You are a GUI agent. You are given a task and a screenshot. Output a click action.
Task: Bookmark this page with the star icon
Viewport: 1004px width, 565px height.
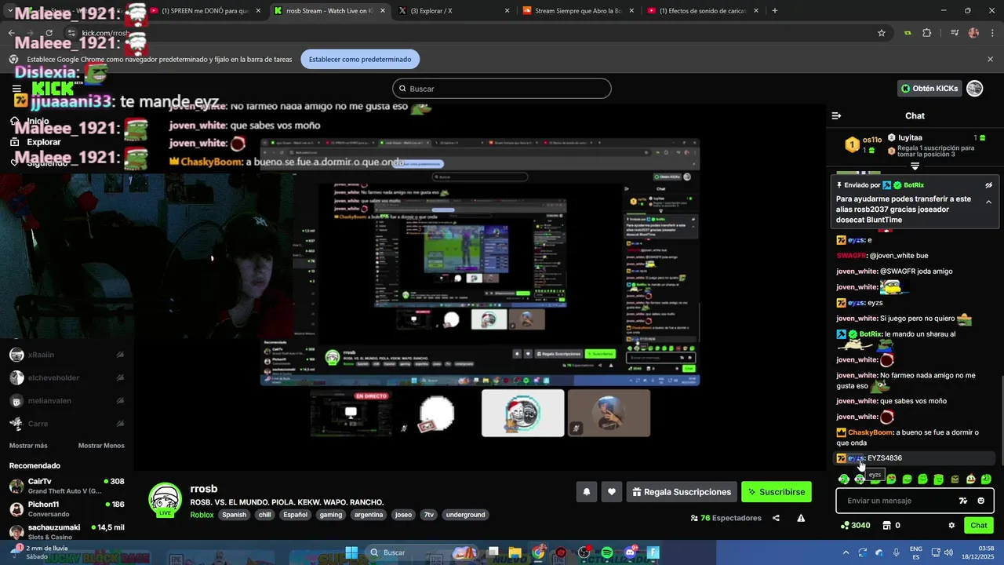pos(882,33)
